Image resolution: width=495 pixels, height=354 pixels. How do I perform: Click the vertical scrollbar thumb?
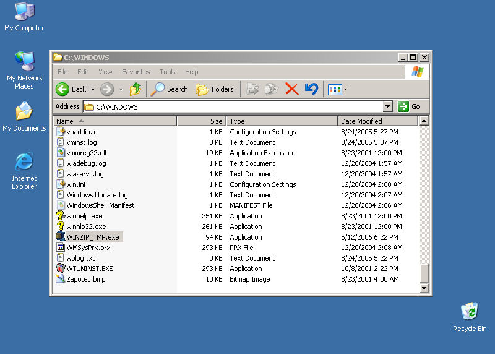click(x=424, y=273)
